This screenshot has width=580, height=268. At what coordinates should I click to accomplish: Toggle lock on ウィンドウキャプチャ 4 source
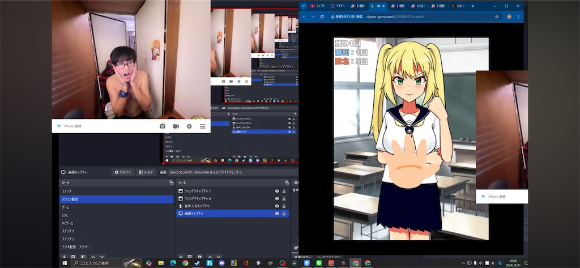(284, 199)
